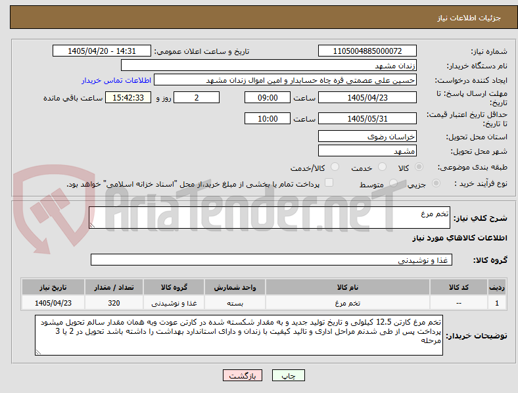Image resolution: width=518 pixels, height=393 pixels.
Task: Click the چاپ print button
Action: pyautogui.click(x=289, y=375)
